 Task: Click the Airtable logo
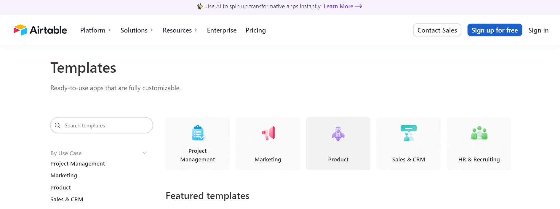pyautogui.click(x=40, y=30)
